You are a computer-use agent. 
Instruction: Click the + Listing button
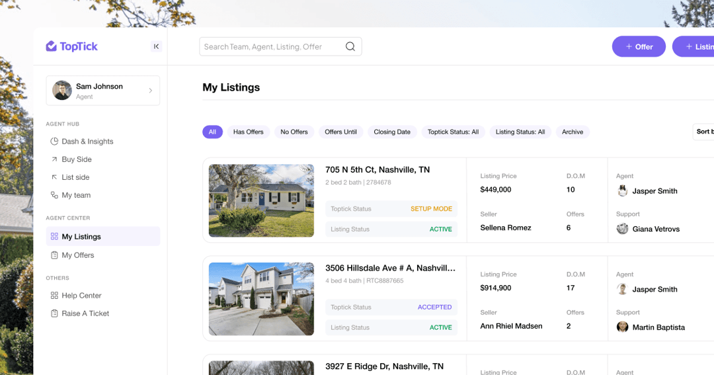(x=694, y=46)
